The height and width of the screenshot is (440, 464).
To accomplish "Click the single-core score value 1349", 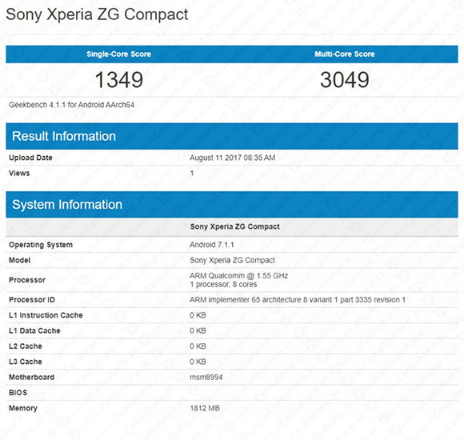I will click(x=119, y=80).
